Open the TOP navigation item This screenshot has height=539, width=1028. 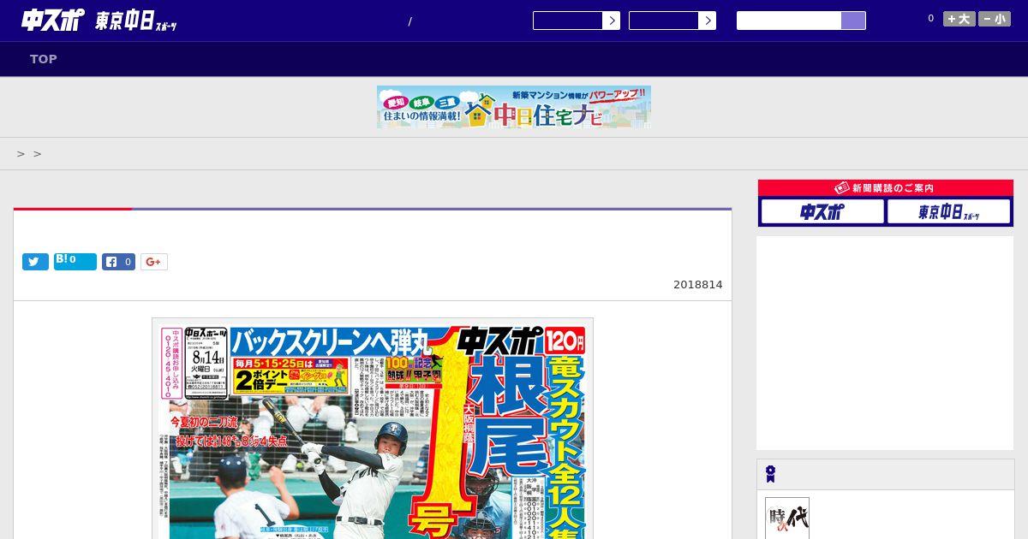click(x=44, y=59)
